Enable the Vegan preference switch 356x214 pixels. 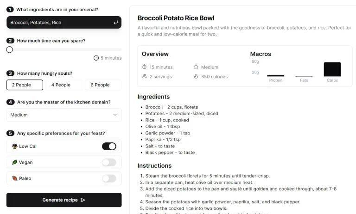(x=109, y=162)
